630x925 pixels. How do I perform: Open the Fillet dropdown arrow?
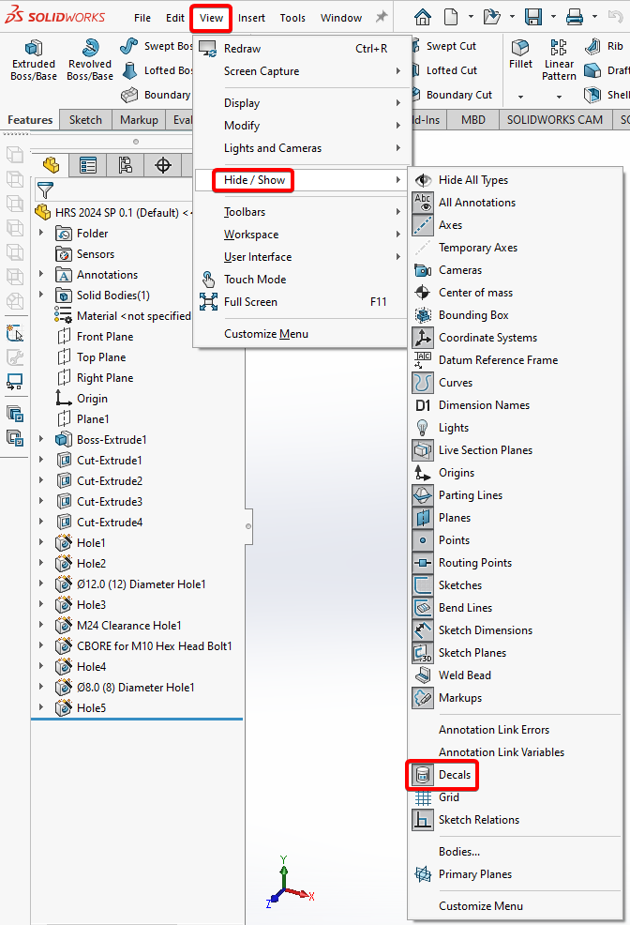pyautogui.click(x=520, y=96)
